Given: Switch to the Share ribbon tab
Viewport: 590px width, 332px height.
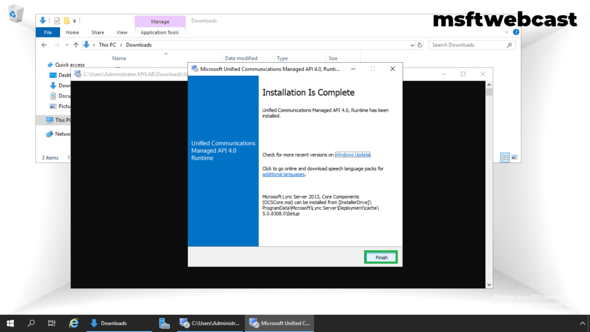Looking at the screenshot, I should point(97,32).
